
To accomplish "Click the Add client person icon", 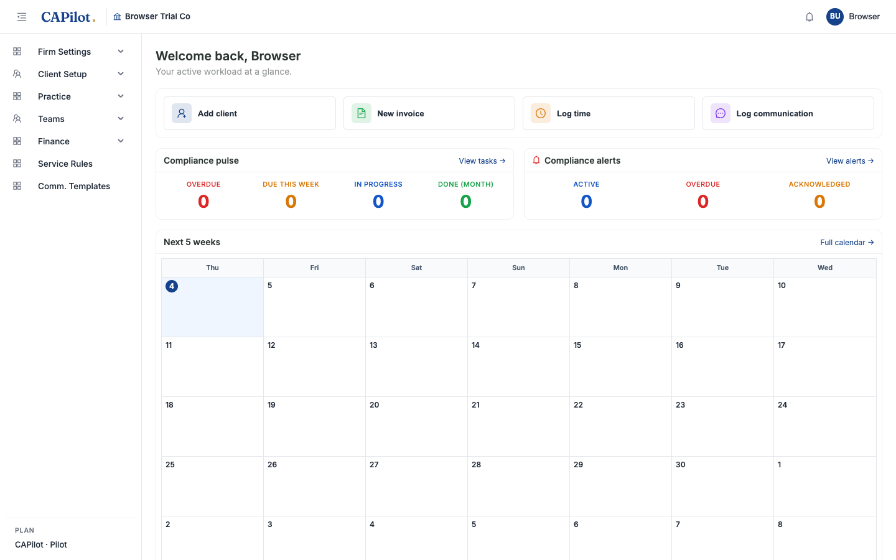I will (x=182, y=113).
